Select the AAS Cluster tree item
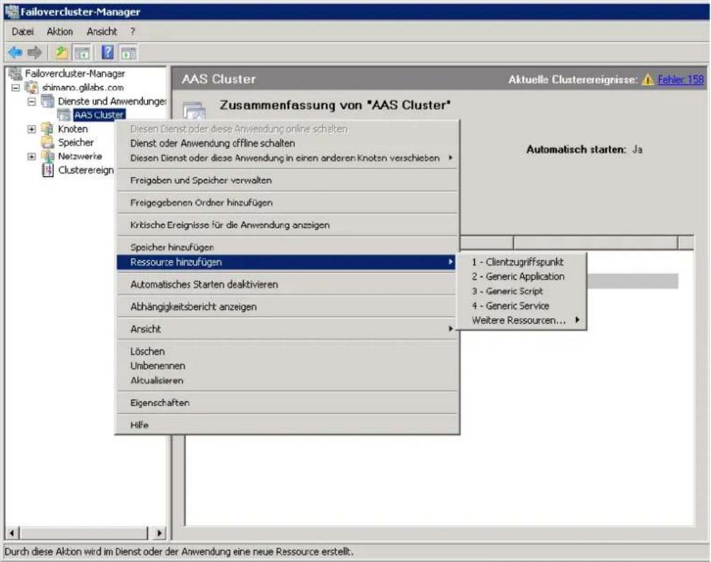 click(100, 115)
